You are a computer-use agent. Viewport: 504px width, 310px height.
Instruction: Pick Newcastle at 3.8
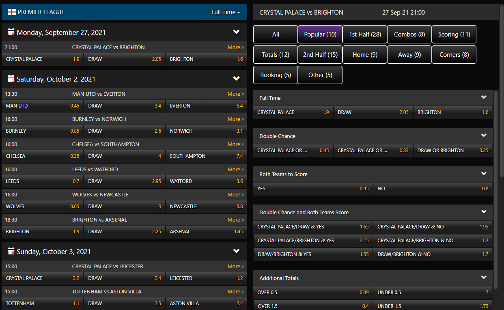click(x=206, y=207)
